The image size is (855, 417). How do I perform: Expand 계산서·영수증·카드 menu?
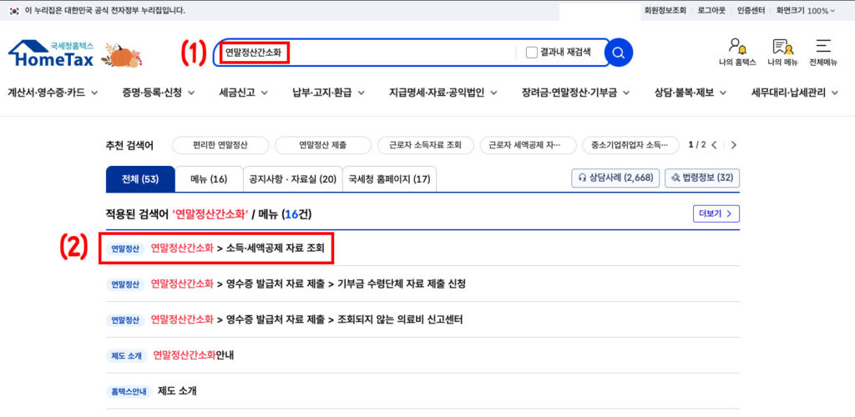click(53, 93)
